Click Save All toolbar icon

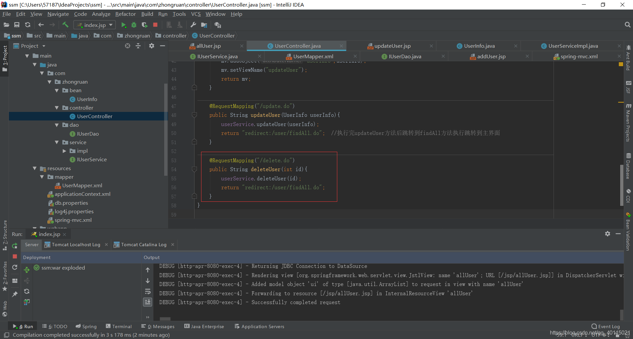coord(17,25)
